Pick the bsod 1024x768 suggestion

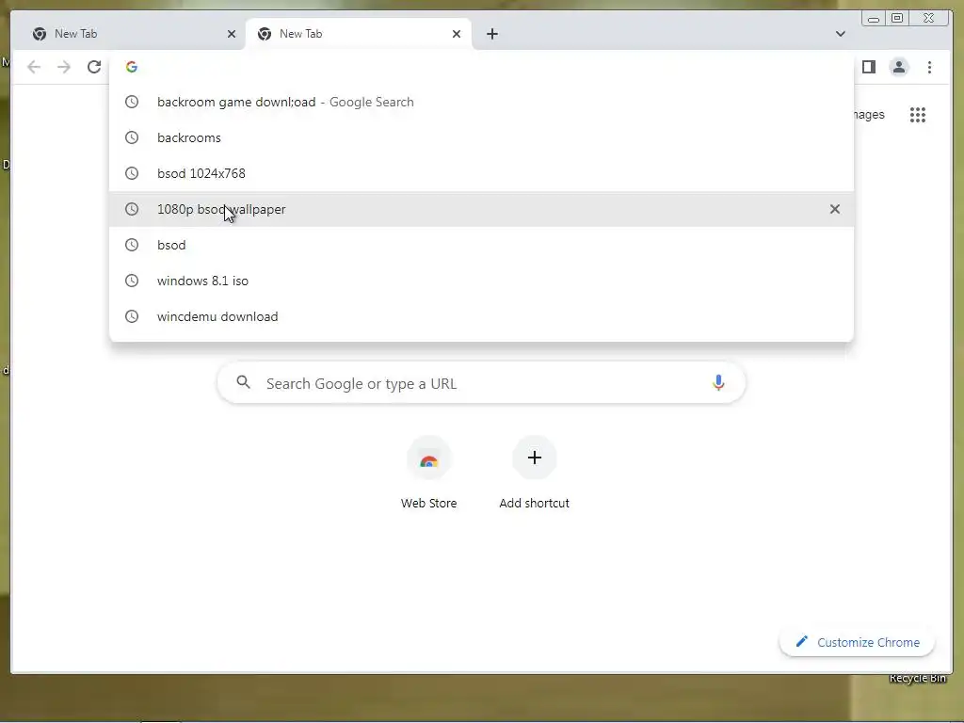click(481, 173)
